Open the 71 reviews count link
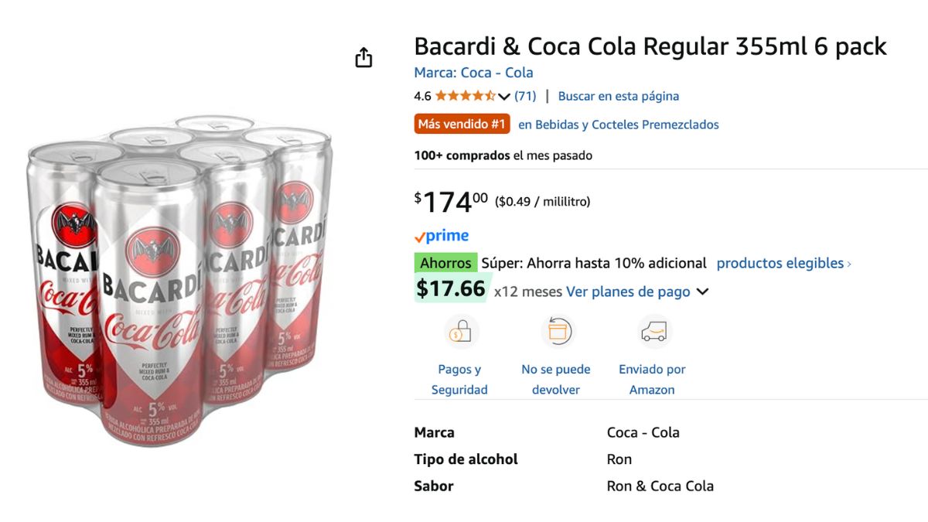Screen dimensions: 928x522 (525, 96)
